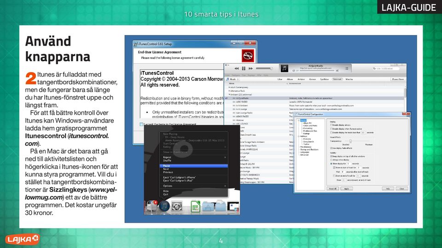Collapse the Display tree node
The height and width of the screenshot is (248, 442).
298,120
